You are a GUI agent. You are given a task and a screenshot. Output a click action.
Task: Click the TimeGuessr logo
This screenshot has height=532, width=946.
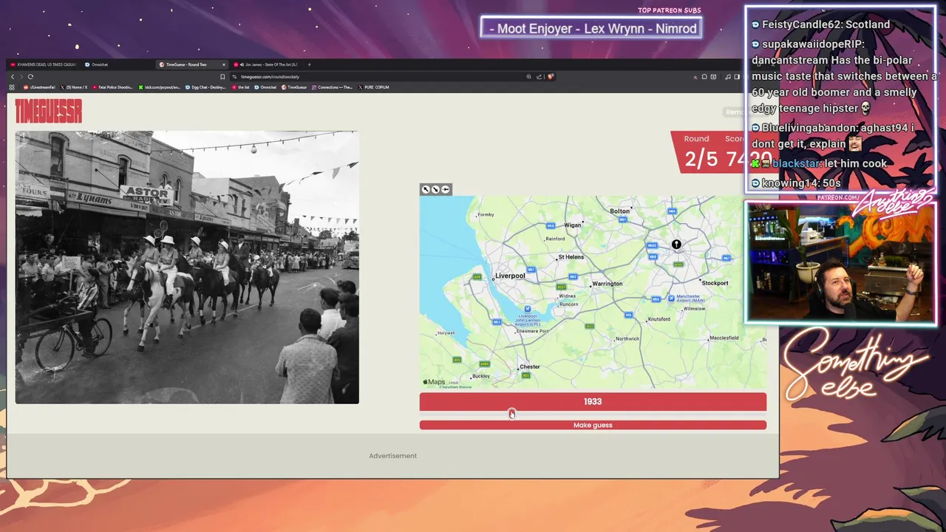click(x=48, y=112)
